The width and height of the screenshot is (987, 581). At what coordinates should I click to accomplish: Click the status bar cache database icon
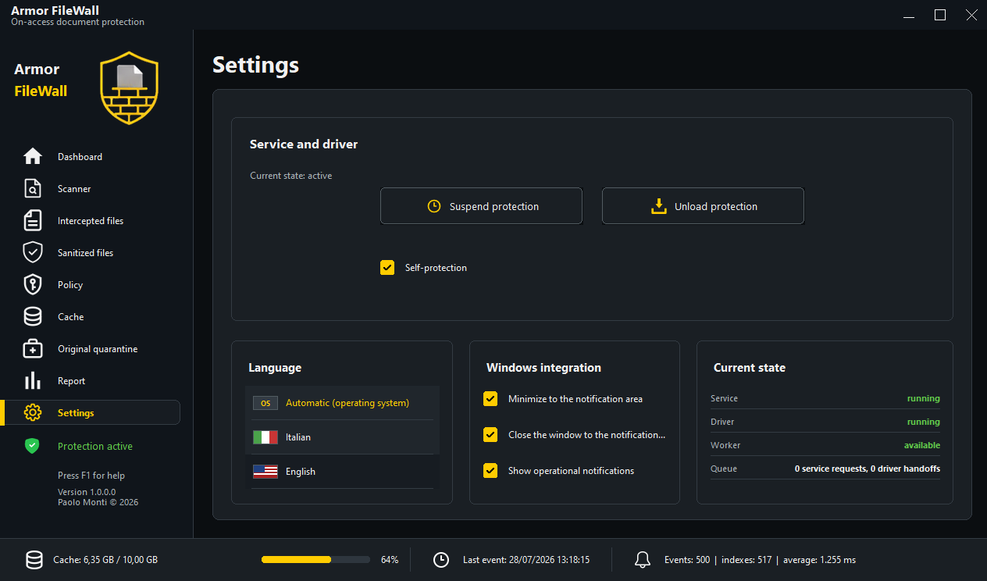[34, 559]
